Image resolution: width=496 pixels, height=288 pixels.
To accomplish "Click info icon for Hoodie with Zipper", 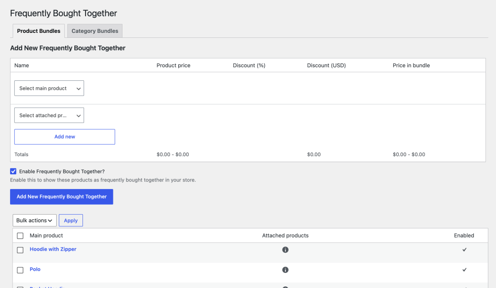I will pyautogui.click(x=285, y=250).
